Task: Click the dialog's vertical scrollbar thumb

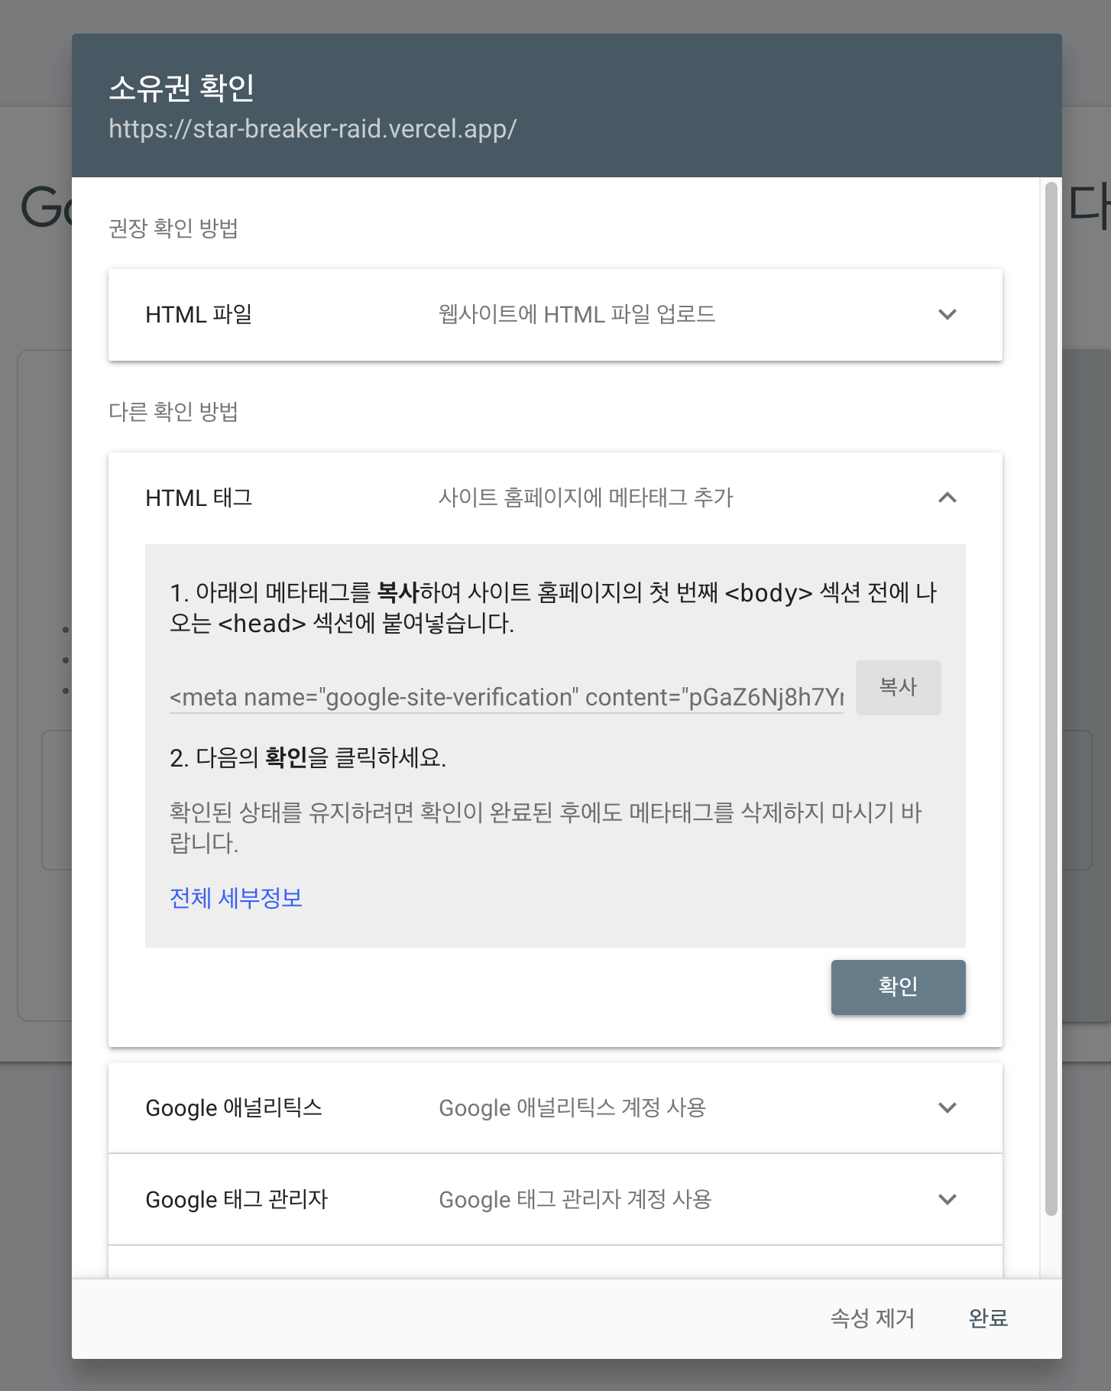Action: [1051, 699]
